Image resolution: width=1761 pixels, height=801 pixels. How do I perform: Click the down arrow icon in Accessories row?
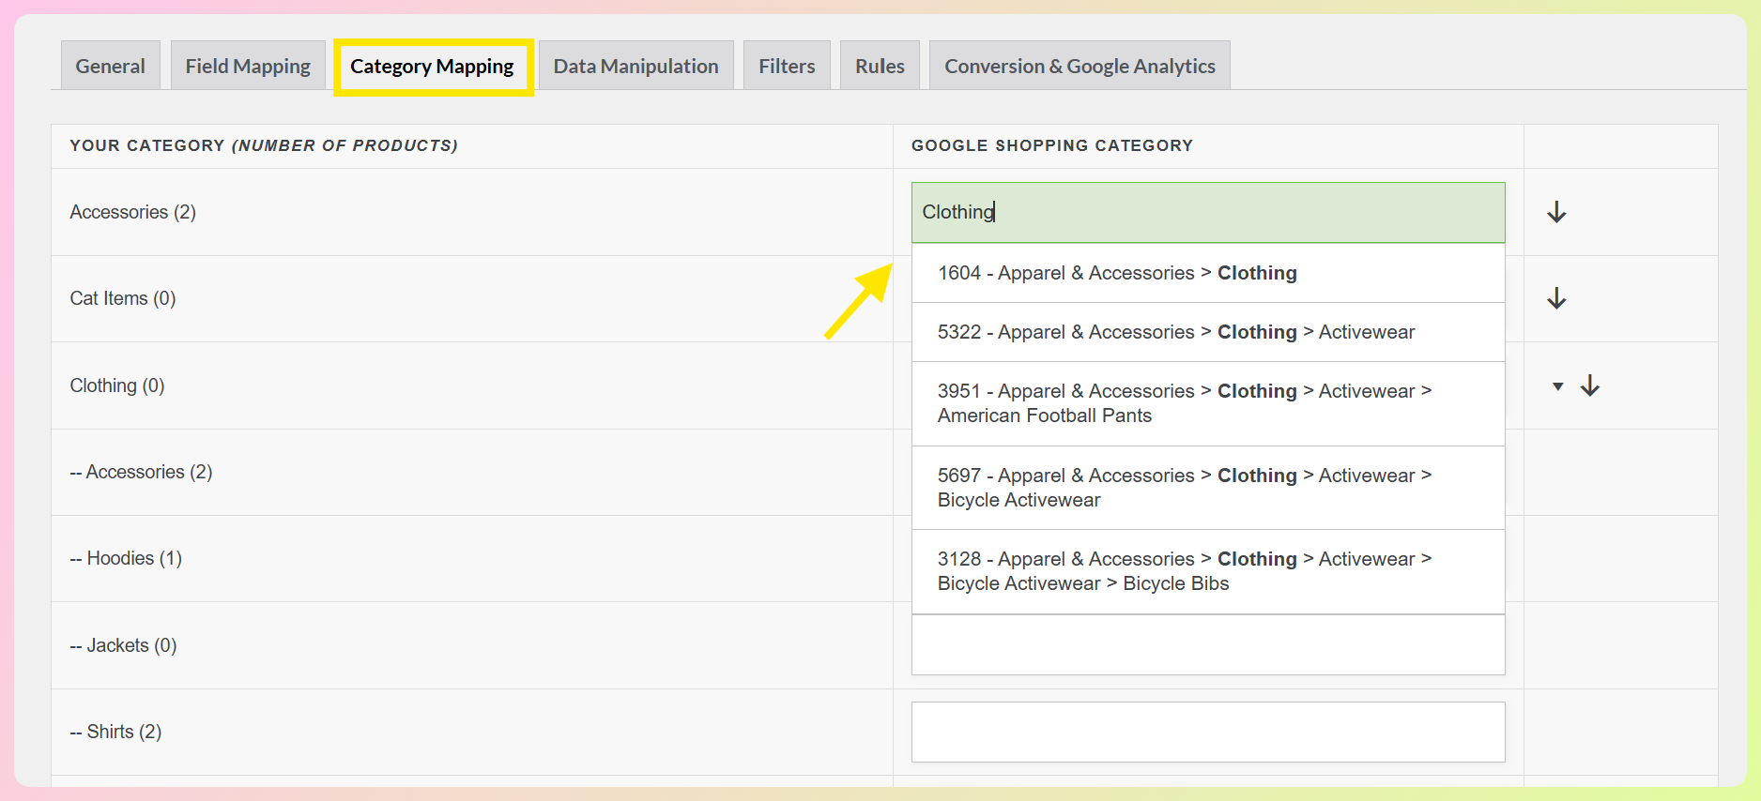1556,212
